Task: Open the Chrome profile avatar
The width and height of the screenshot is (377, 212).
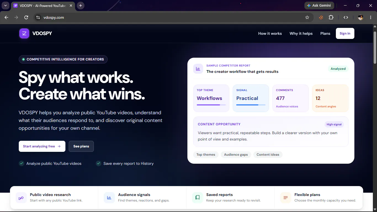Action: click(x=360, y=17)
